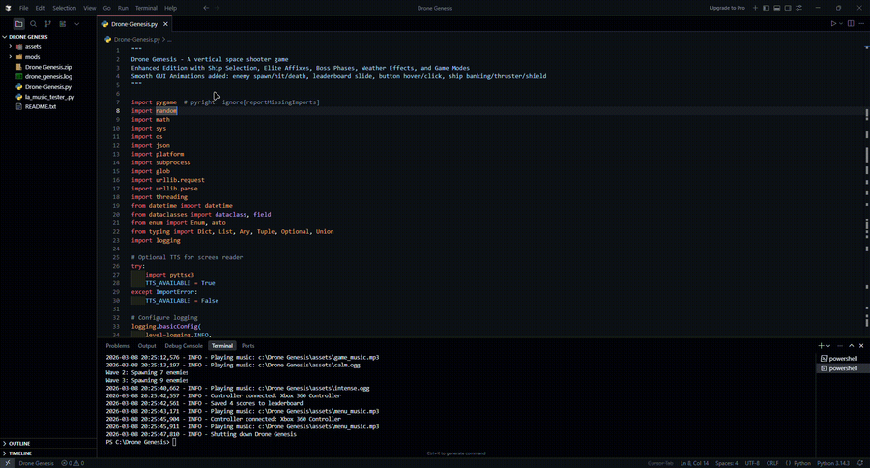The height and width of the screenshot is (468, 870).
Task: Open the View menu
Action: click(90, 8)
